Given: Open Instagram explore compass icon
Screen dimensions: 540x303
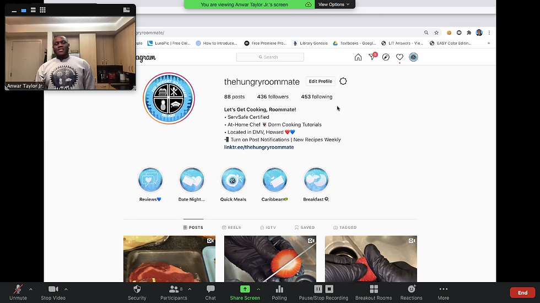Looking at the screenshot, I should click(386, 57).
